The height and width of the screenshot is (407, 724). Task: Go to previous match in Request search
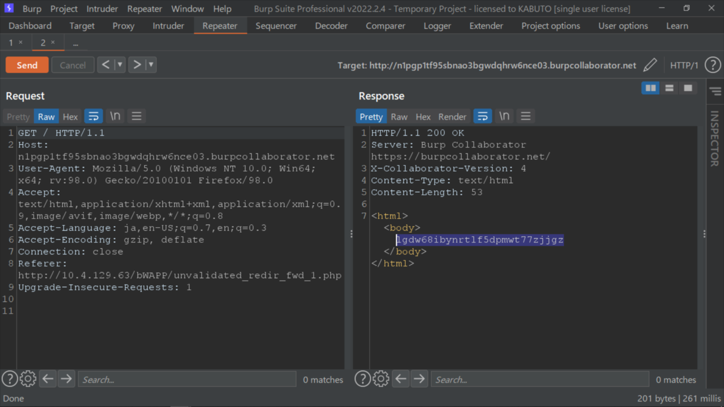click(x=48, y=379)
